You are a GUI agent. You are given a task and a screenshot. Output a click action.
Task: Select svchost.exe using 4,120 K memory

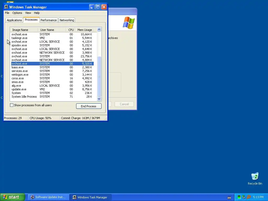point(52,42)
